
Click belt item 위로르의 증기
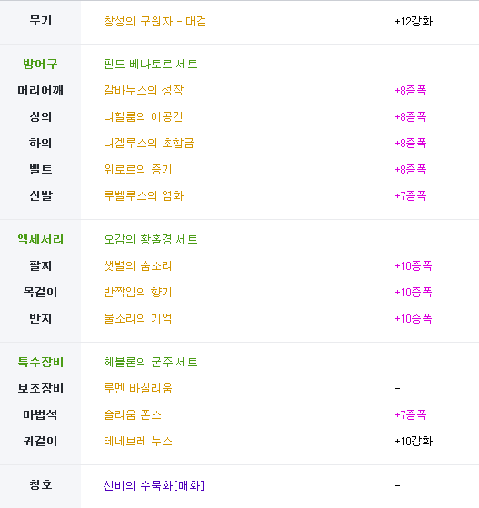click(138, 169)
